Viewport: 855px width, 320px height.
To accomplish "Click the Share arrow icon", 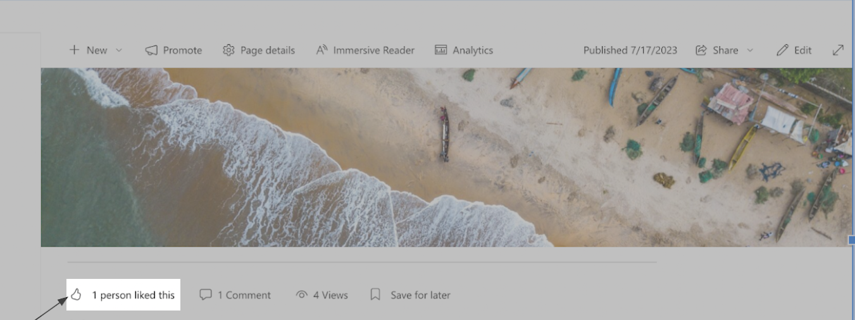I will click(701, 50).
